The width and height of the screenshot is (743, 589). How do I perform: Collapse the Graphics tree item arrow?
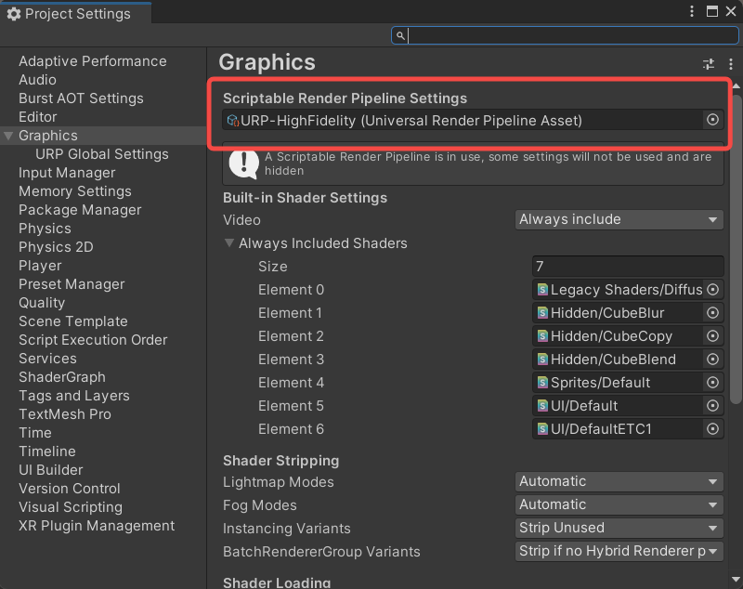(x=9, y=136)
